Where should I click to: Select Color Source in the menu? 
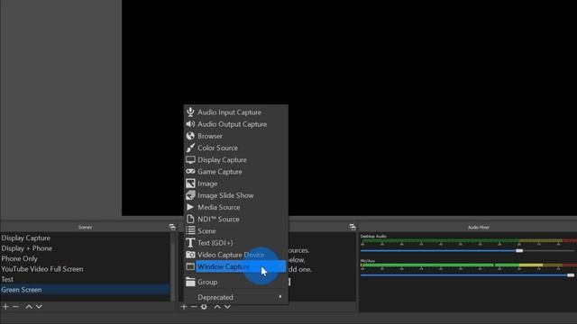(x=236, y=148)
